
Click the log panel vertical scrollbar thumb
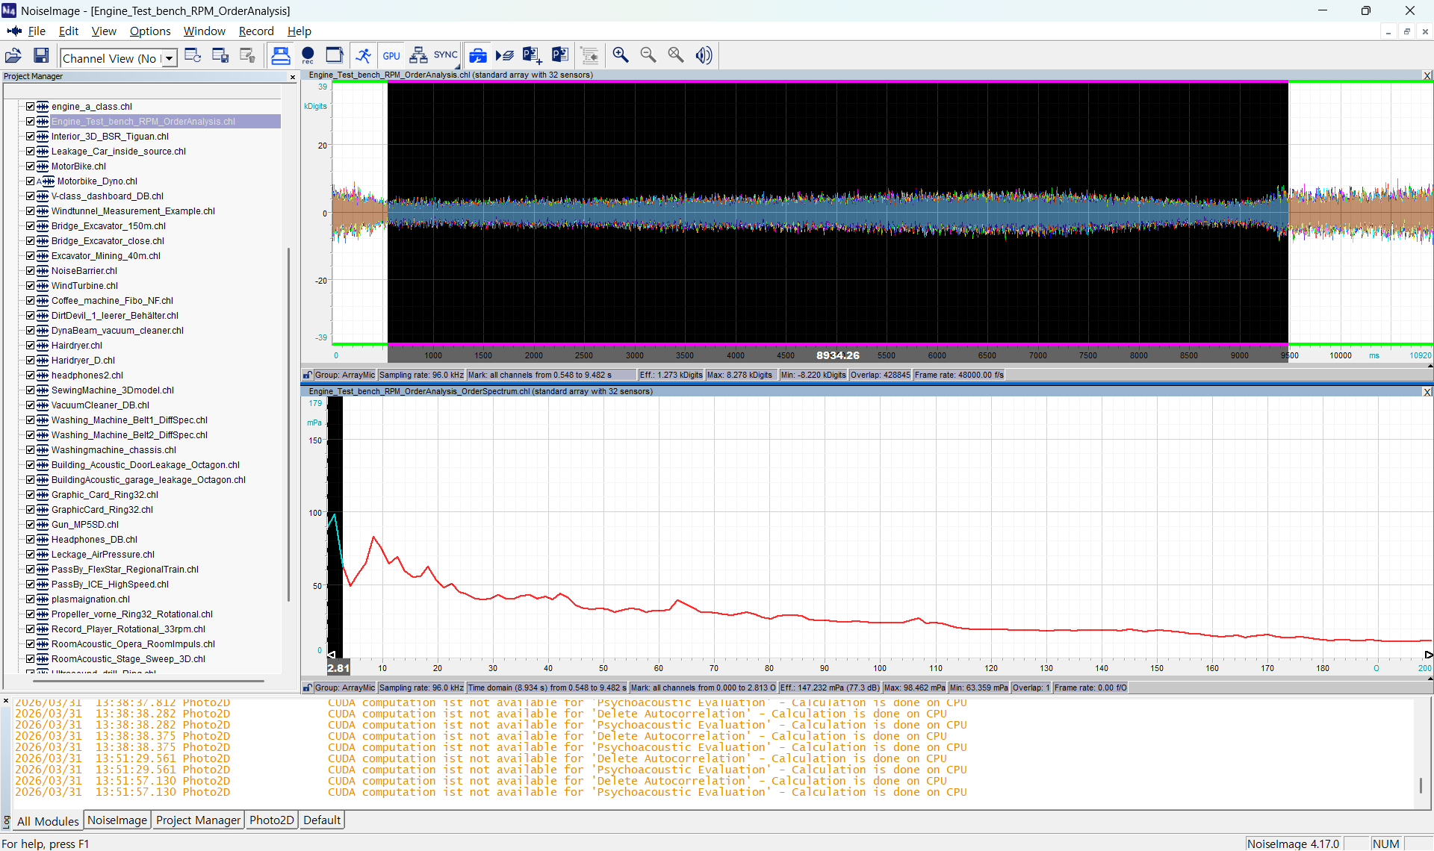pyautogui.click(x=1421, y=786)
